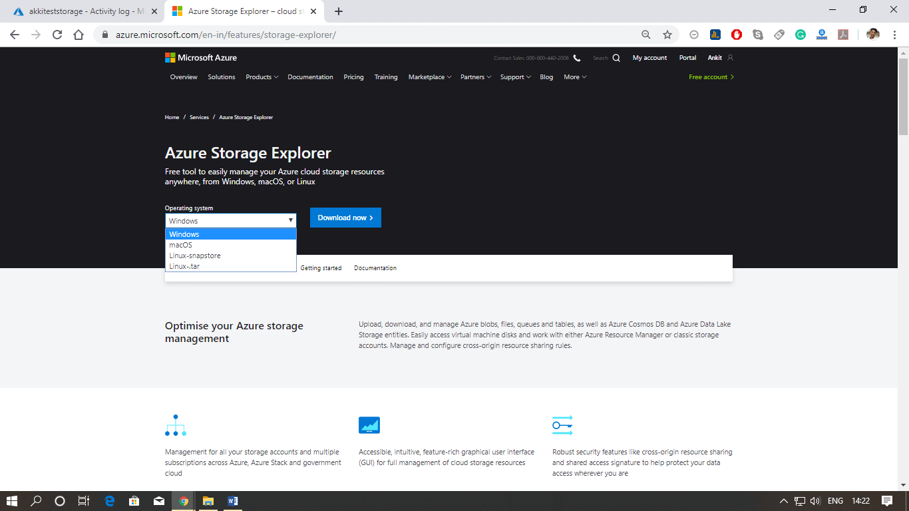This screenshot has width=909, height=511.
Task: Open Task View on the taskbar
Action: (84, 501)
